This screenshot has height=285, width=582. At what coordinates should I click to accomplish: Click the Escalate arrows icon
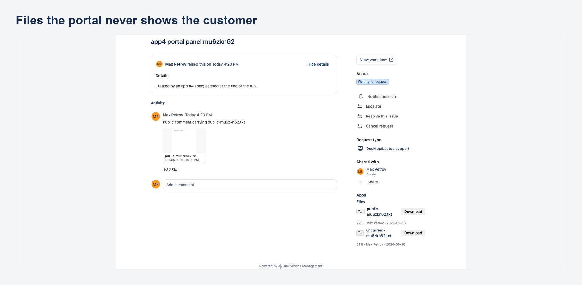click(360, 106)
